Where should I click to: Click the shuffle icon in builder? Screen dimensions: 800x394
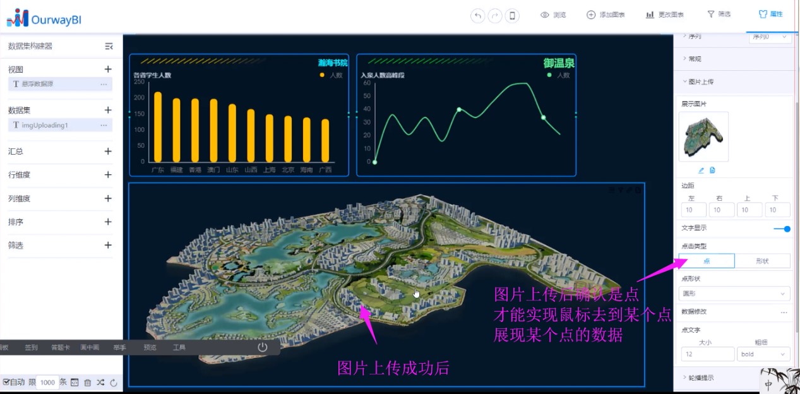tap(100, 383)
